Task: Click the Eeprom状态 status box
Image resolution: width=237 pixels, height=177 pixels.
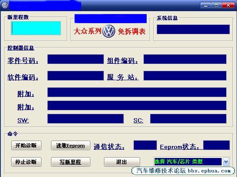Action: [216, 145]
